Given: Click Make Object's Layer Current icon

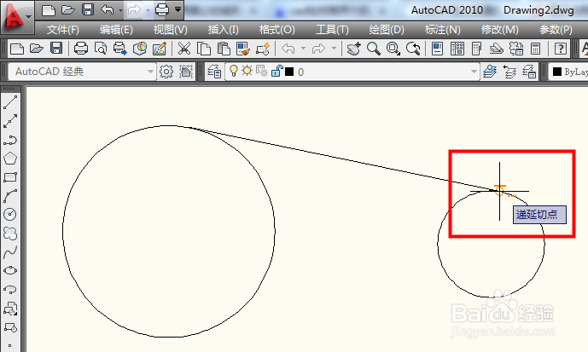Looking at the screenshot, I should pos(490,71).
